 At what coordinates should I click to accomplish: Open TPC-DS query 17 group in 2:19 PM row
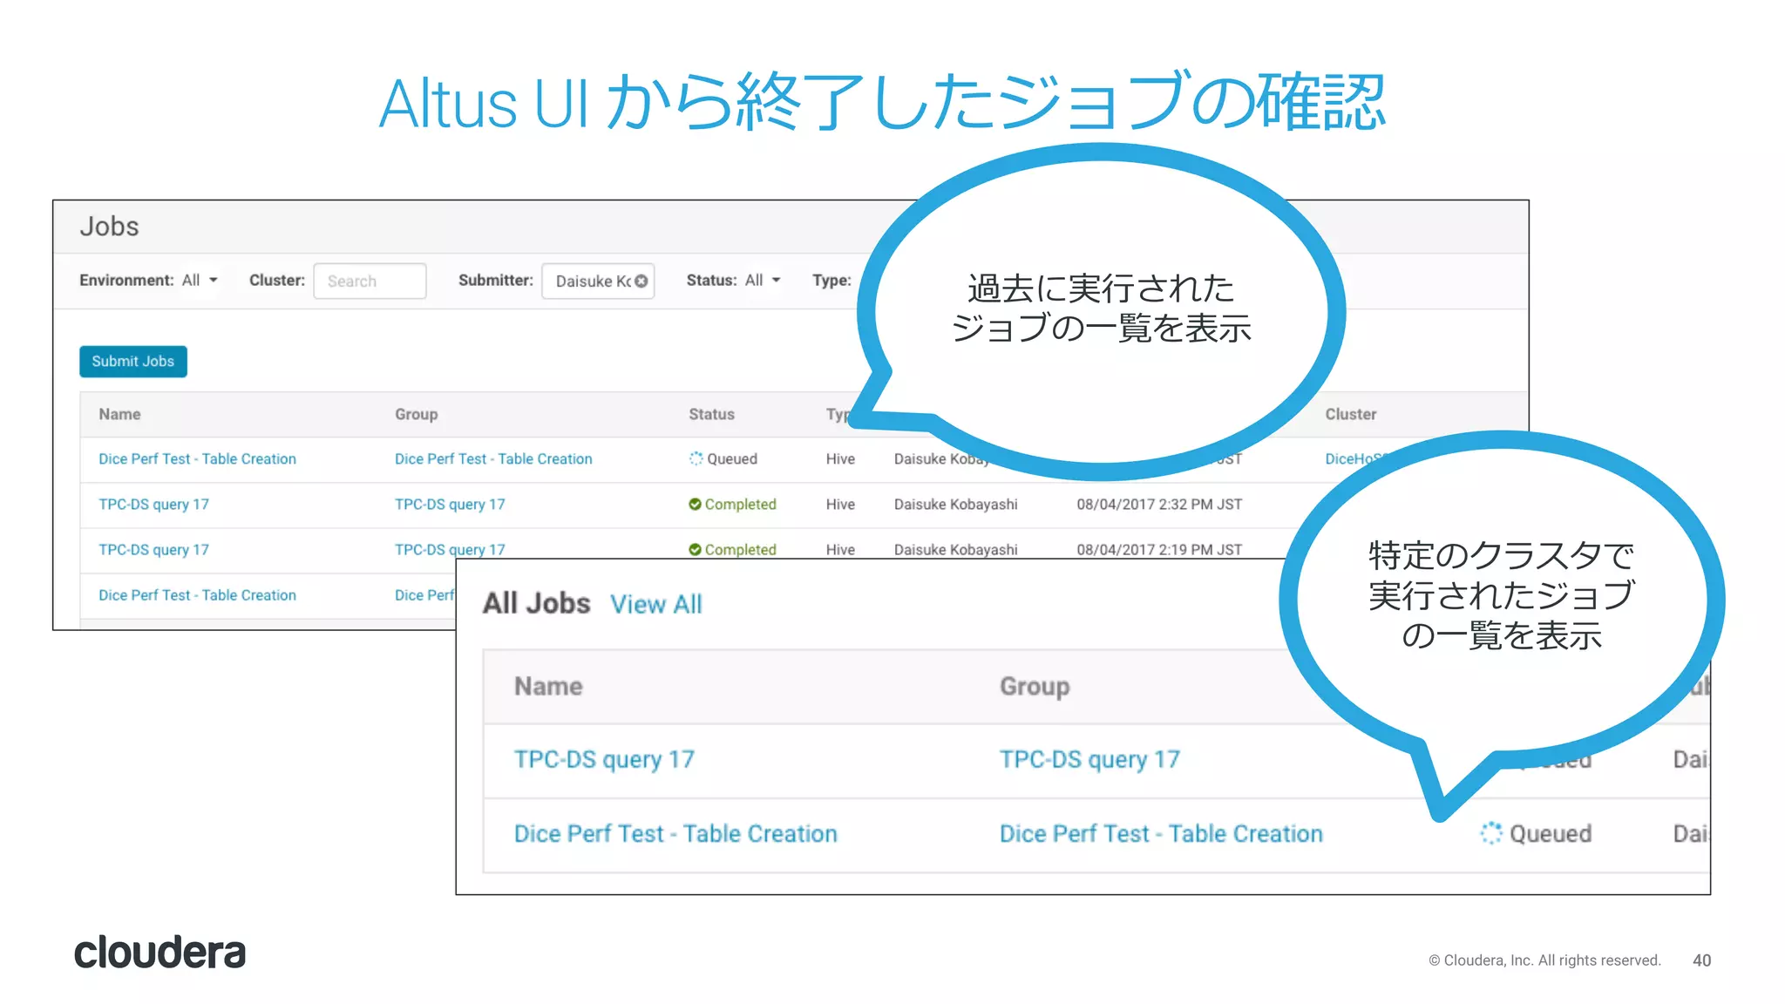click(450, 549)
